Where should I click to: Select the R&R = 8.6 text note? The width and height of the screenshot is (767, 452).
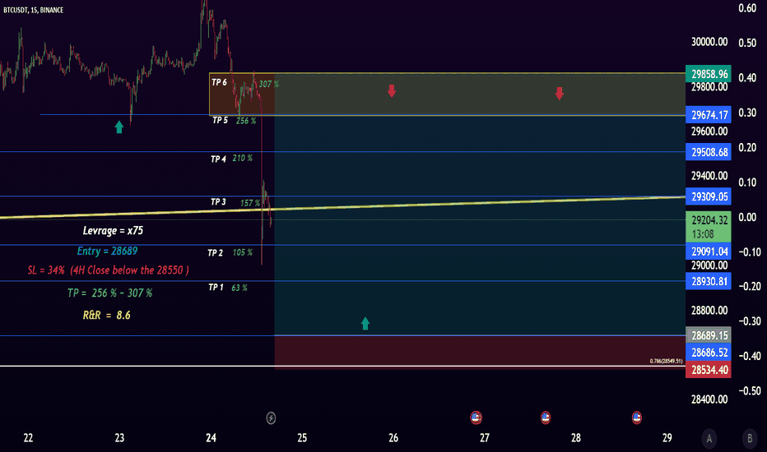point(107,316)
